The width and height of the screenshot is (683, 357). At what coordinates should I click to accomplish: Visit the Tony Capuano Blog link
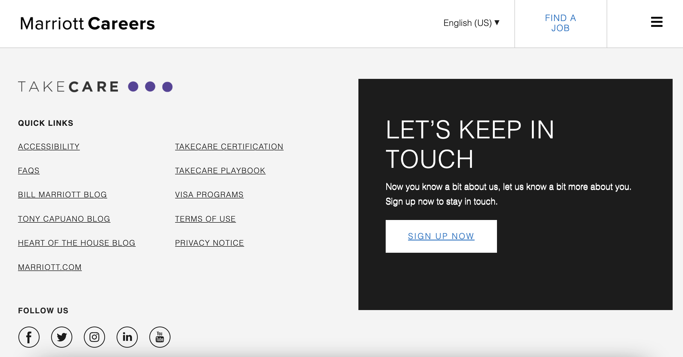tap(64, 219)
